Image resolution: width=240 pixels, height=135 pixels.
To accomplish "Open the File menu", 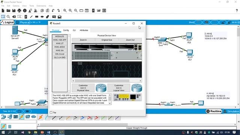I will tap(3, 6).
